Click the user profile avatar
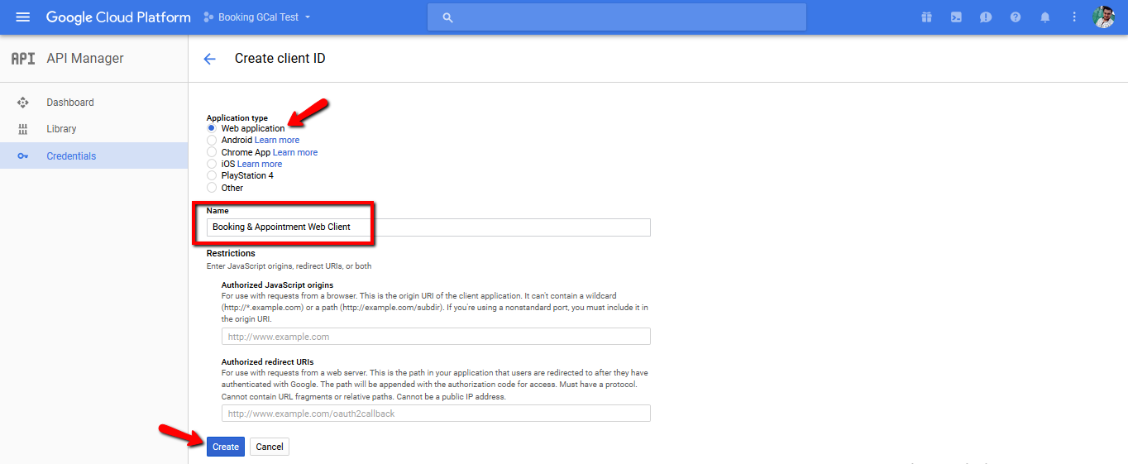Viewport: 1128px width, 464px height. tap(1104, 17)
